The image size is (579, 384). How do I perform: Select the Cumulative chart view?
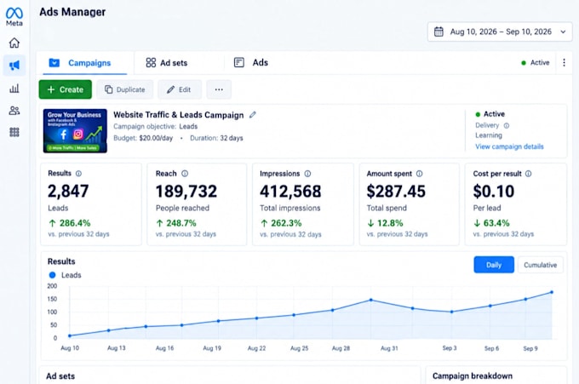[x=540, y=265]
